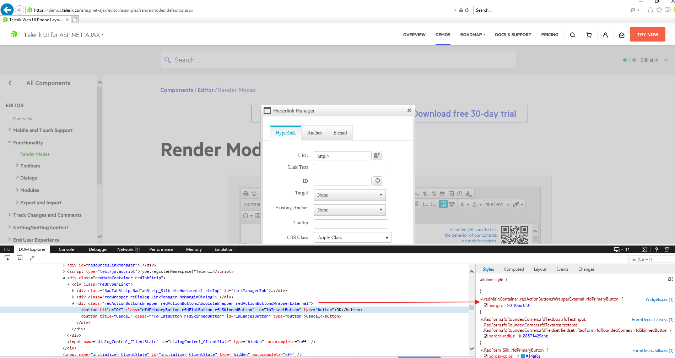
Task: Click the Download free 30-day trial banner
Action: click(x=465, y=114)
